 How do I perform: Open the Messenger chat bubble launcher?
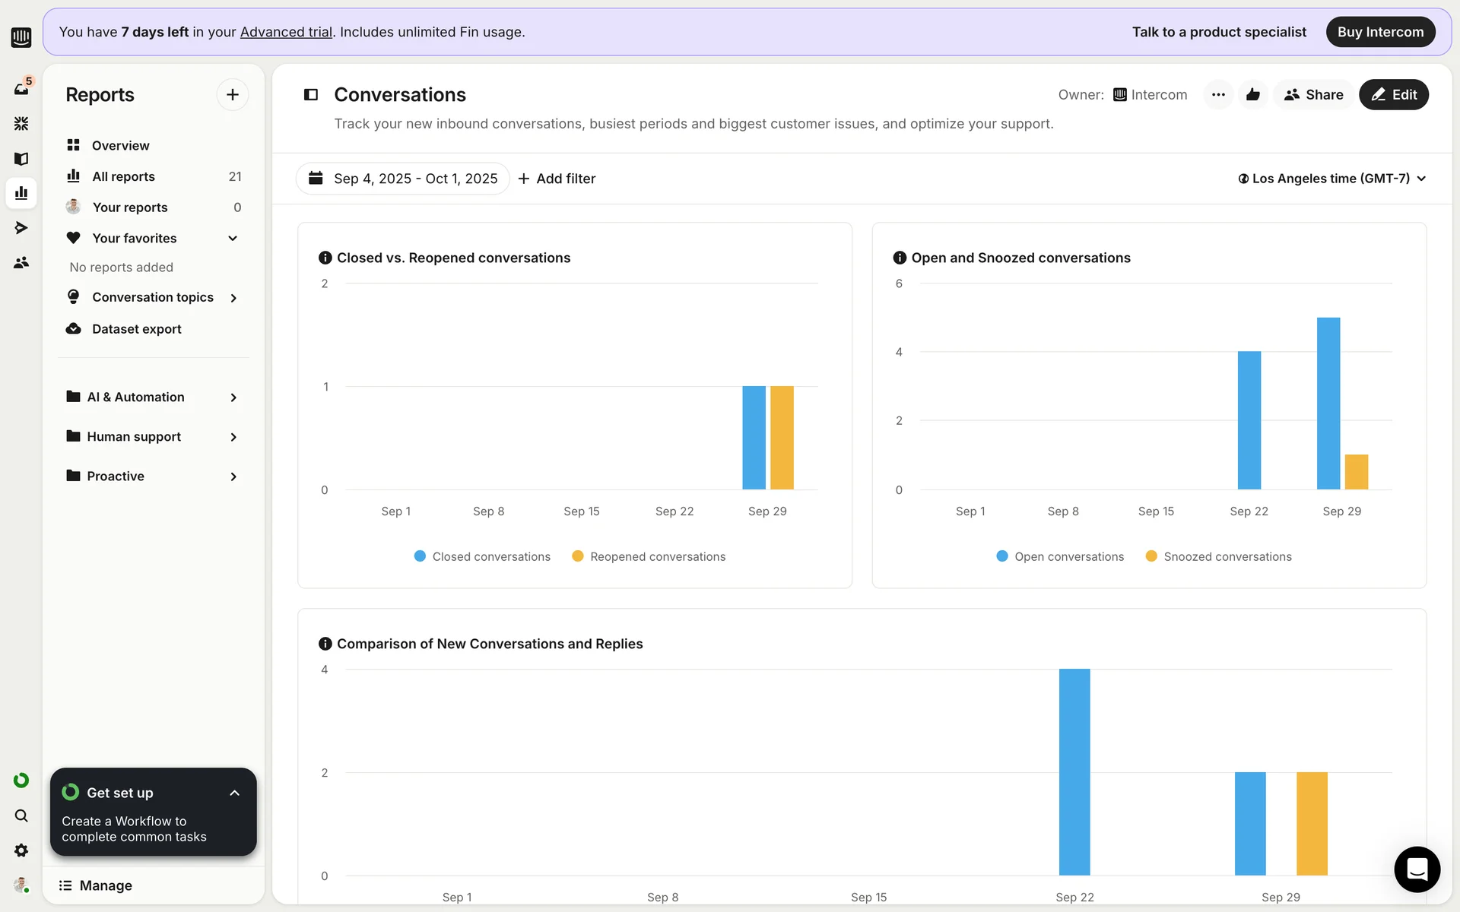click(x=1417, y=869)
